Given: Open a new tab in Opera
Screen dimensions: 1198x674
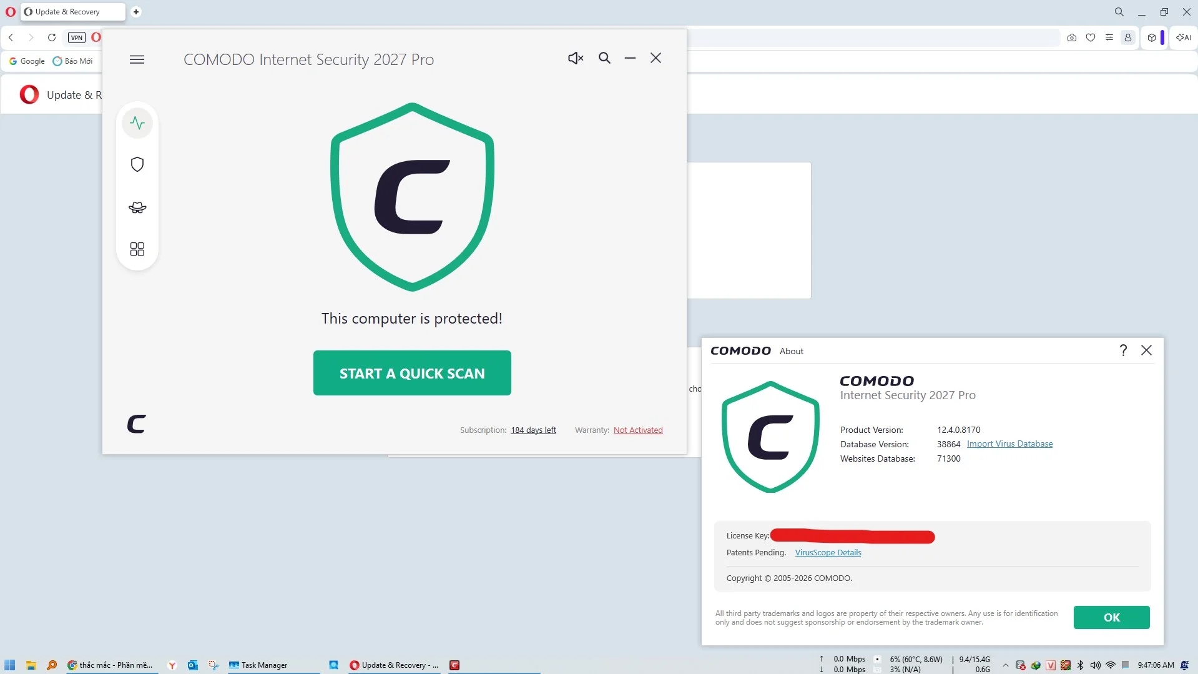Looking at the screenshot, I should (x=136, y=12).
